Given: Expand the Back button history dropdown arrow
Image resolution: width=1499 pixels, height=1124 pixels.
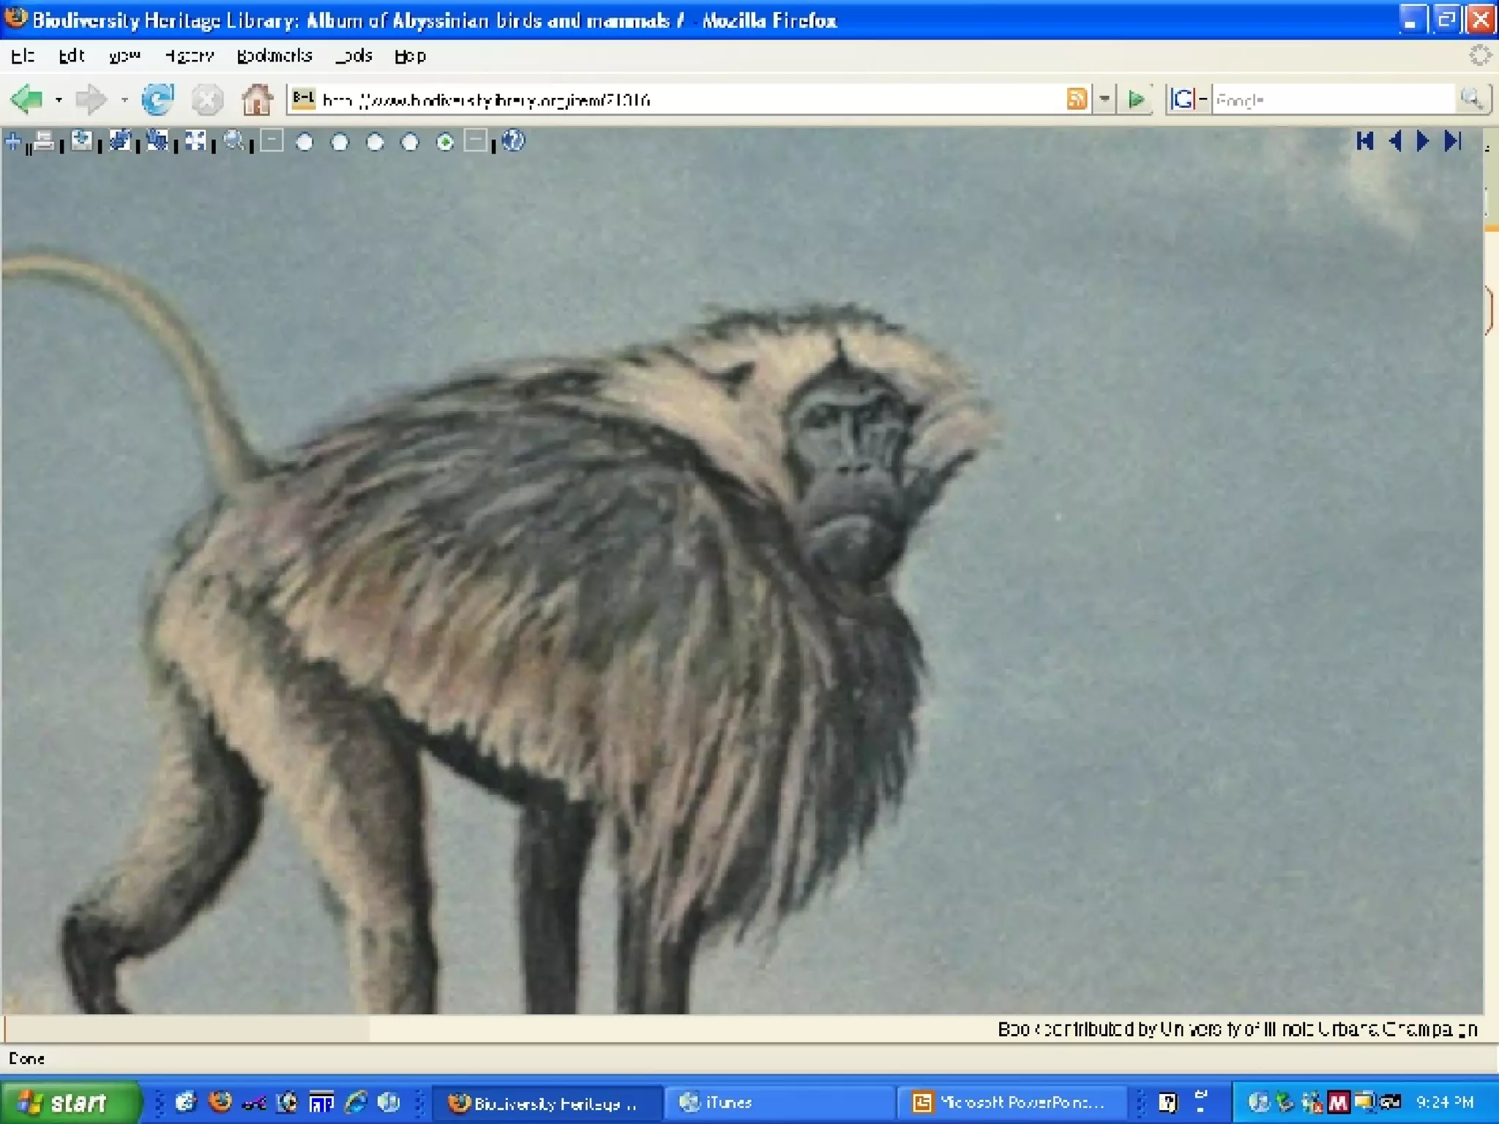Looking at the screenshot, I should point(59,100).
